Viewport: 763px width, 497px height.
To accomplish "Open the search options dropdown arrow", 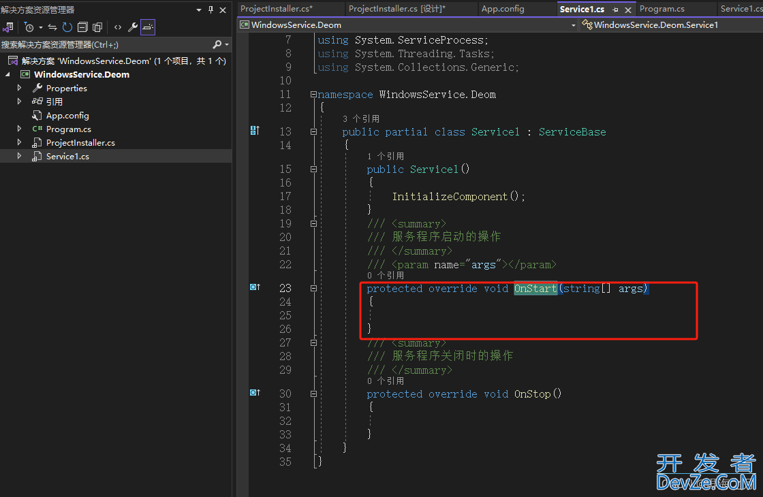I will 227,45.
